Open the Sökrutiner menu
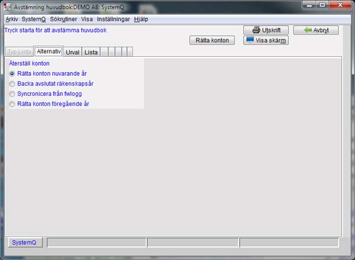 pos(63,19)
